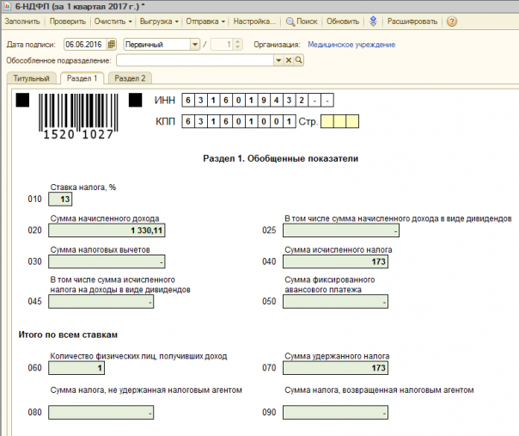The image size is (519, 436).
Task: Click the Заполнить button
Action: point(22,21)
